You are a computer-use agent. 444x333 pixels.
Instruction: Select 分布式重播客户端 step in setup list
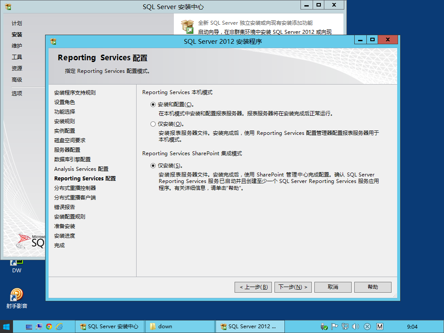click(x=75, y=198)
